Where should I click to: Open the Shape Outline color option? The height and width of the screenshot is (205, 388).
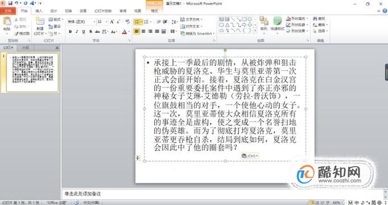coord(297,24)
